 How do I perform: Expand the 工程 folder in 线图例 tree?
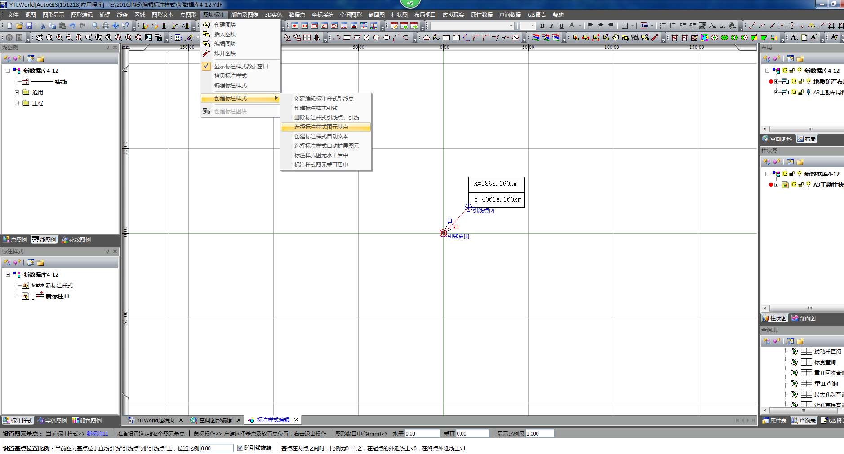coord(17,103)
